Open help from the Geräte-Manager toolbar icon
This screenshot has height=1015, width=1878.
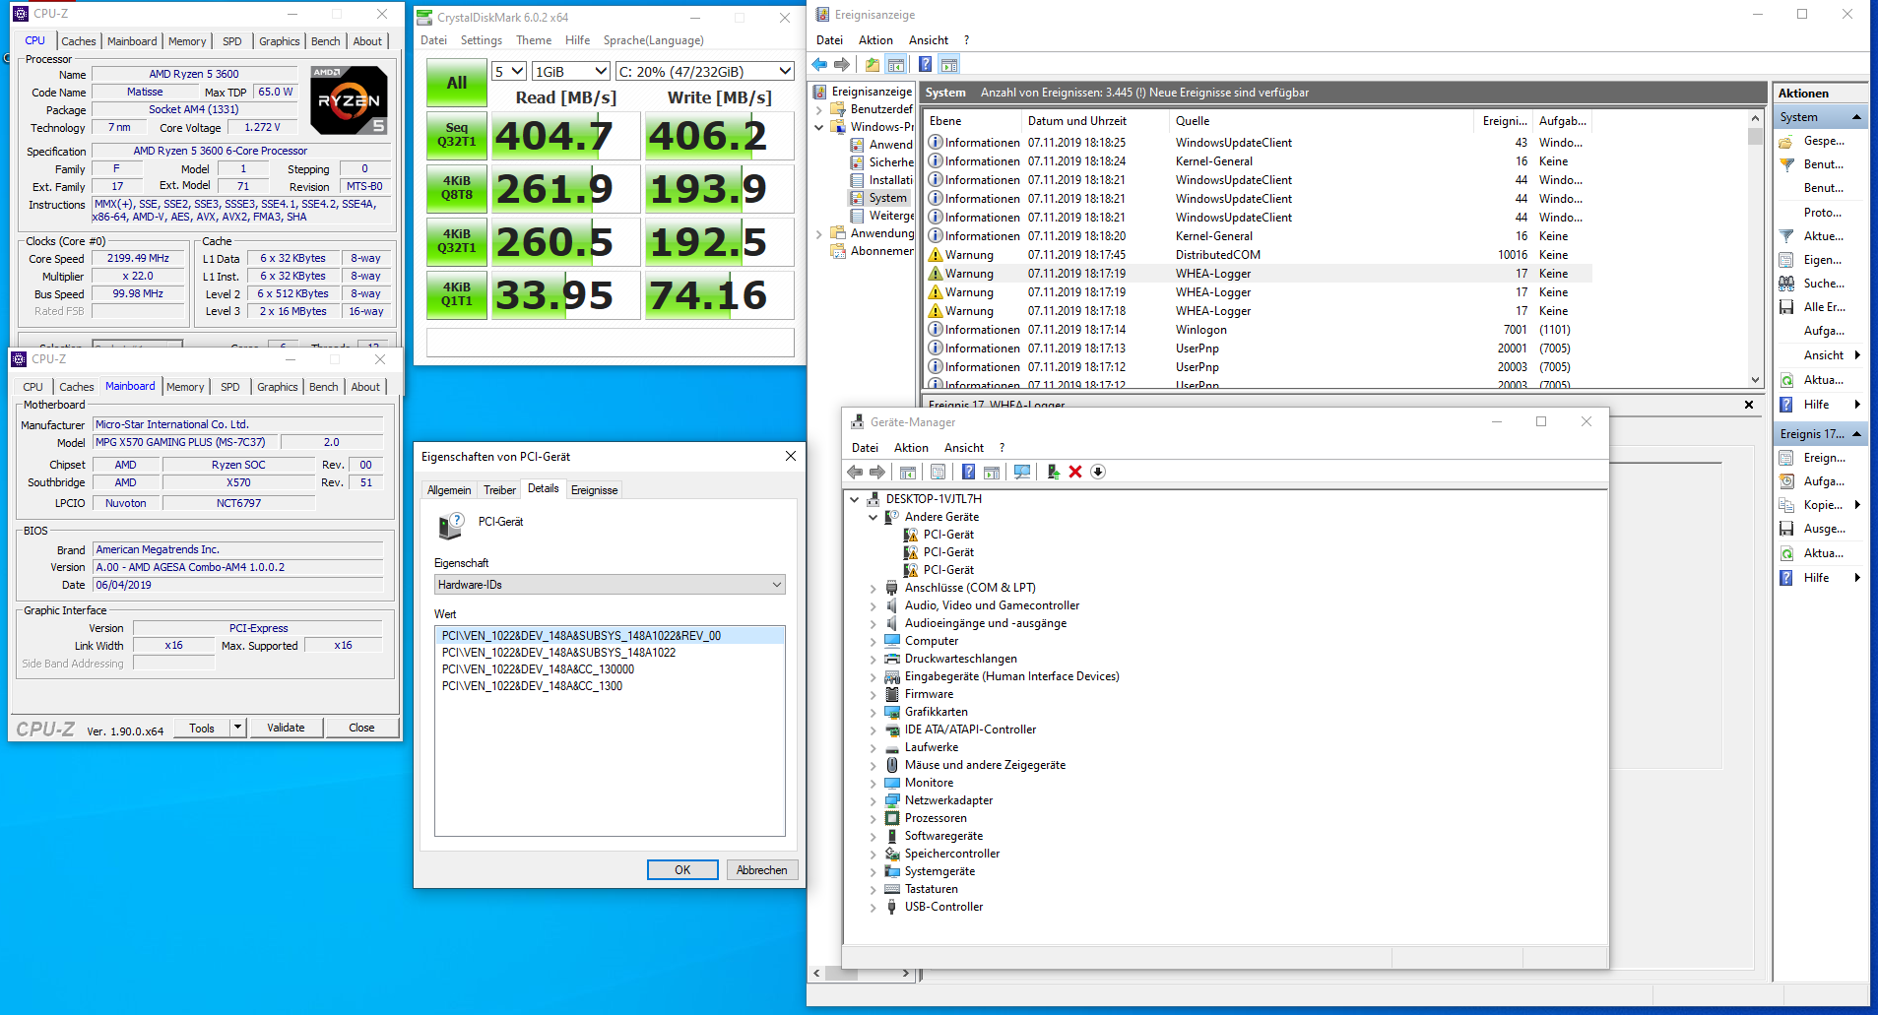[969, 473]
